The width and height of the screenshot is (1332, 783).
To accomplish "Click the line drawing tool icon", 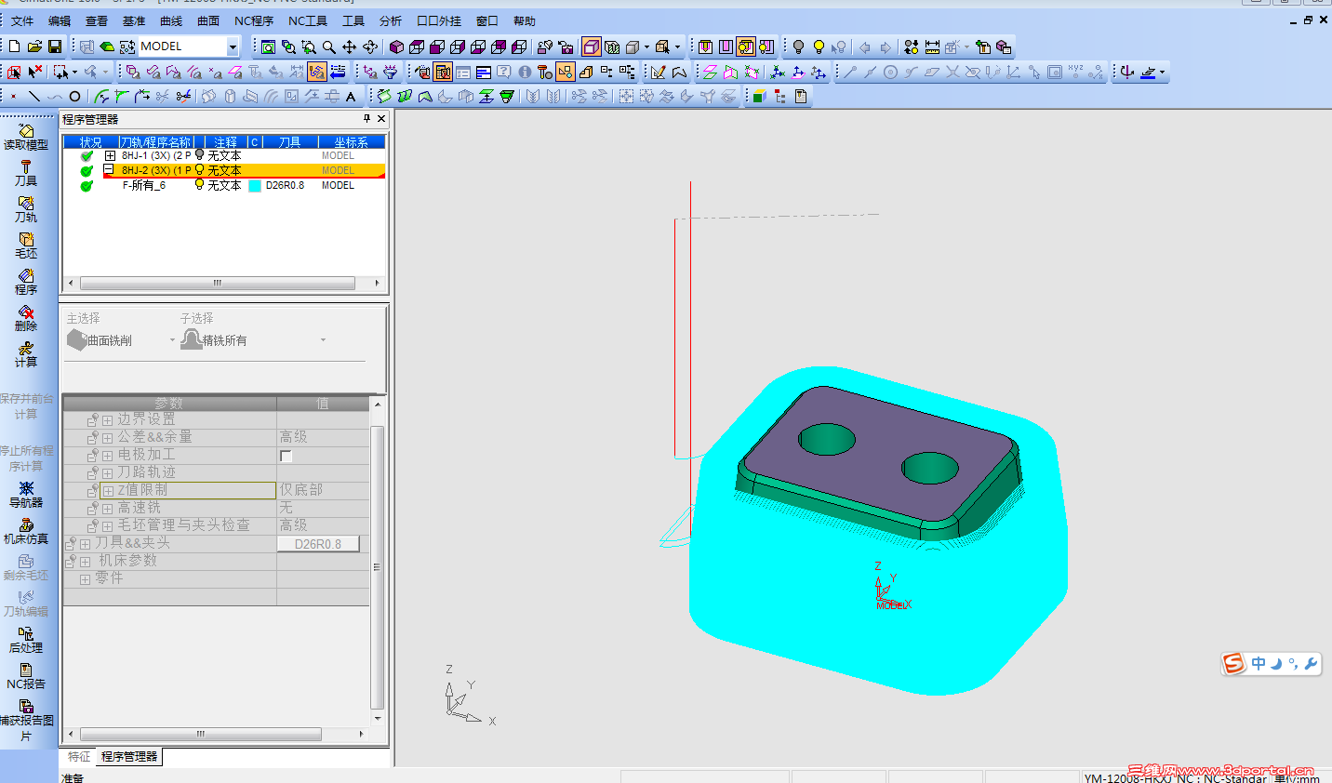I will coord(34,96).
